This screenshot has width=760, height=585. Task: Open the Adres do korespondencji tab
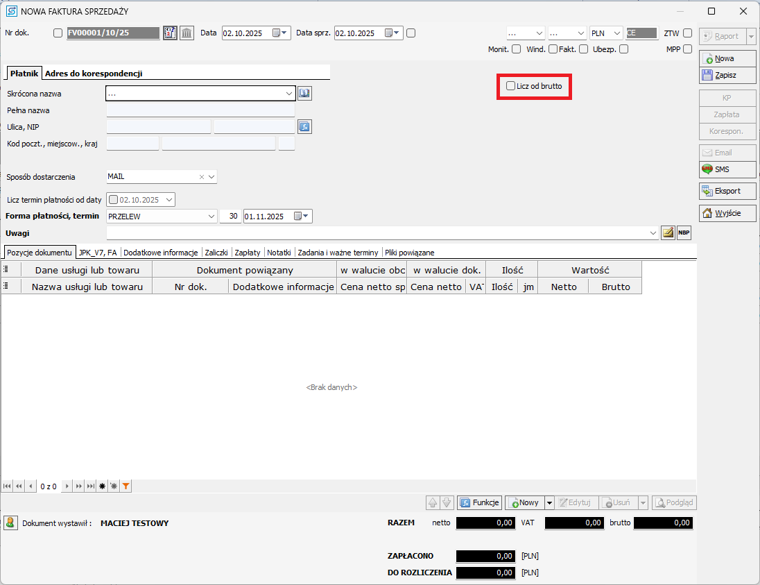94,74
